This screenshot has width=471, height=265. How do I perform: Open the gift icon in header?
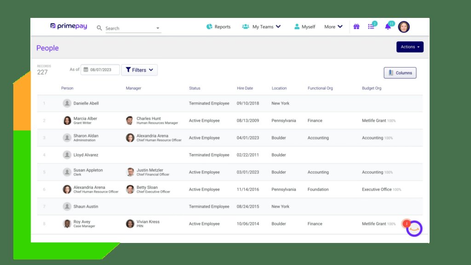pyautogui.click(x=356, y=27)
